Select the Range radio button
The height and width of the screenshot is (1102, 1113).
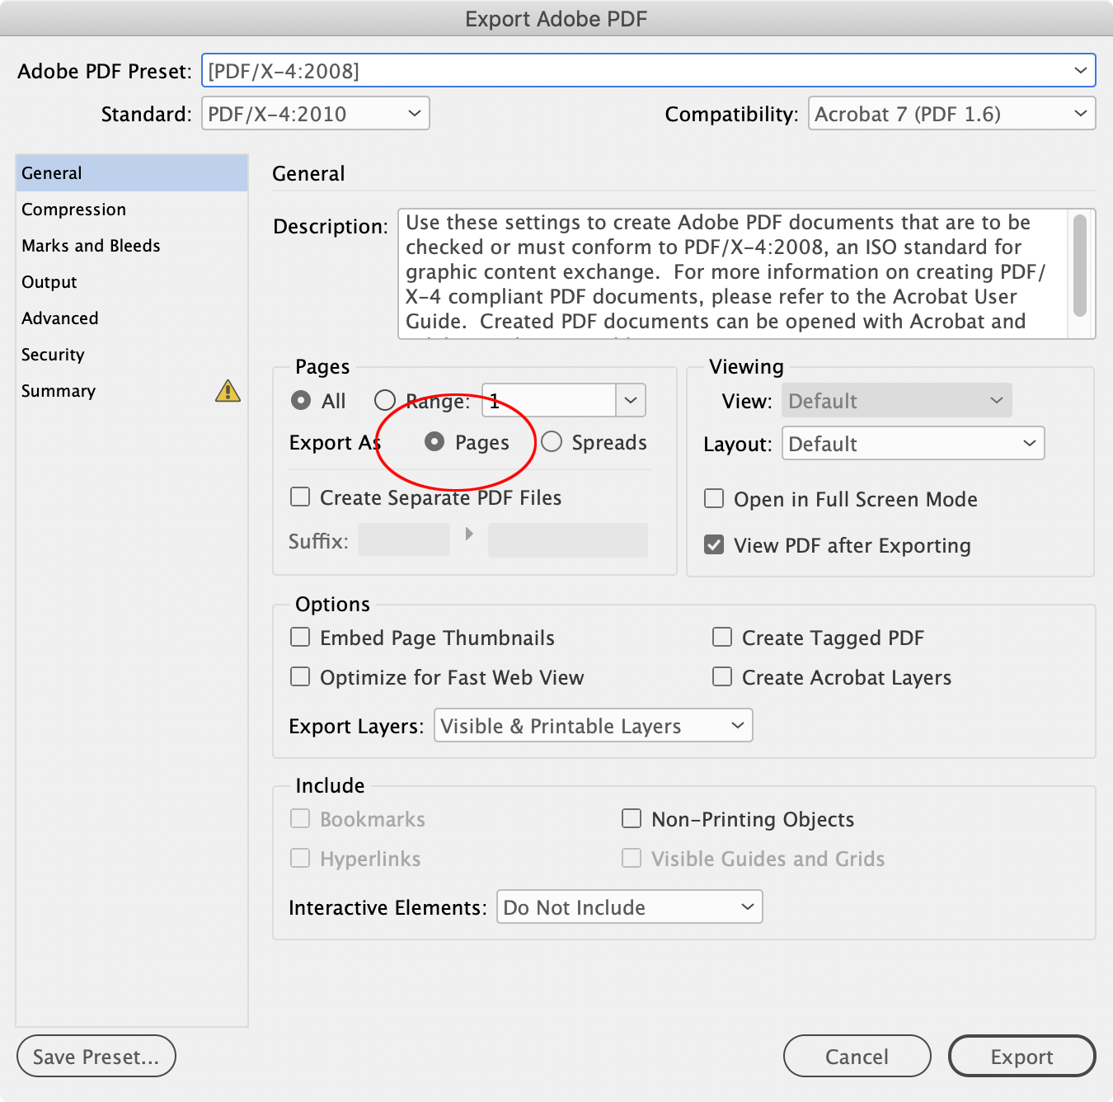click(x=384, y=400)
